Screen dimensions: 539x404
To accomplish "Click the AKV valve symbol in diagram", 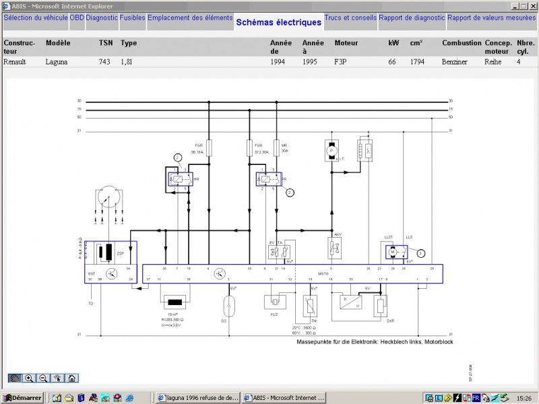I will point(334,248).
